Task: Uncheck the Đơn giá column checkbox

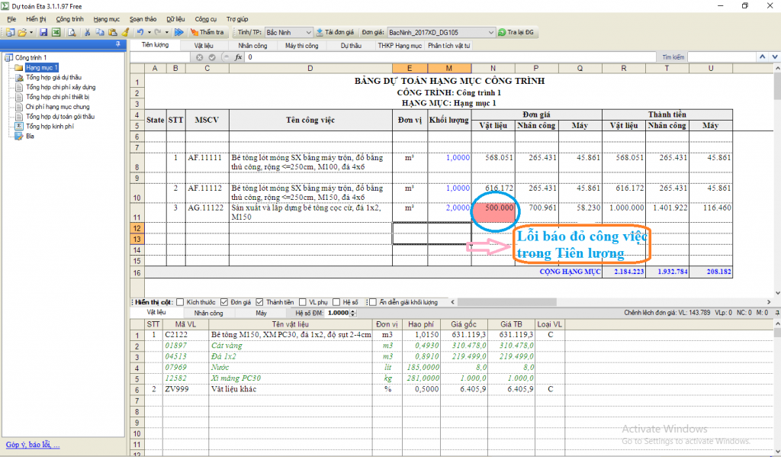Action: pos(224,302)
